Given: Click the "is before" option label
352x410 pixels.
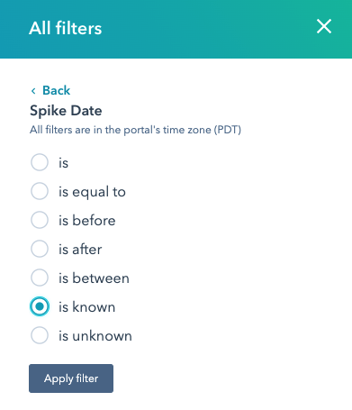Looking at the screenshot, I should 87,221.
